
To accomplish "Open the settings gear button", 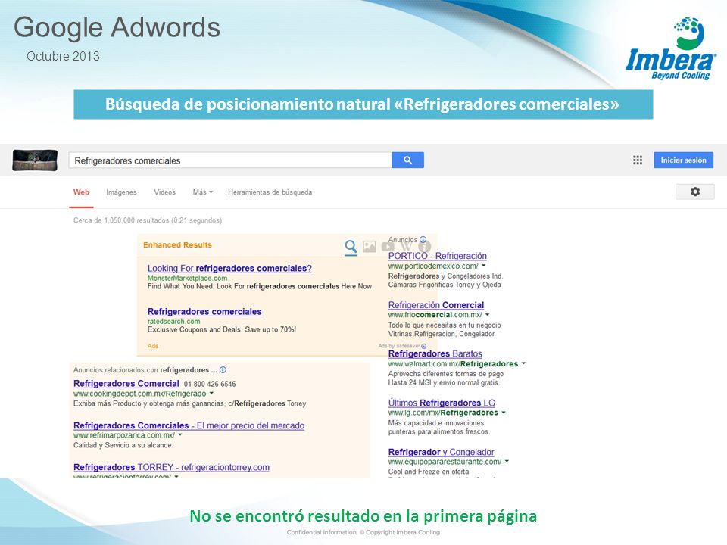I will coord(694,192).
